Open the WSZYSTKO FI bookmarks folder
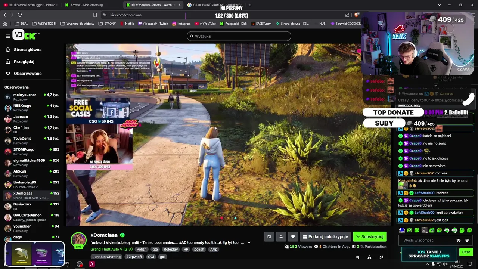478x269 pixels. click(44, 24)
